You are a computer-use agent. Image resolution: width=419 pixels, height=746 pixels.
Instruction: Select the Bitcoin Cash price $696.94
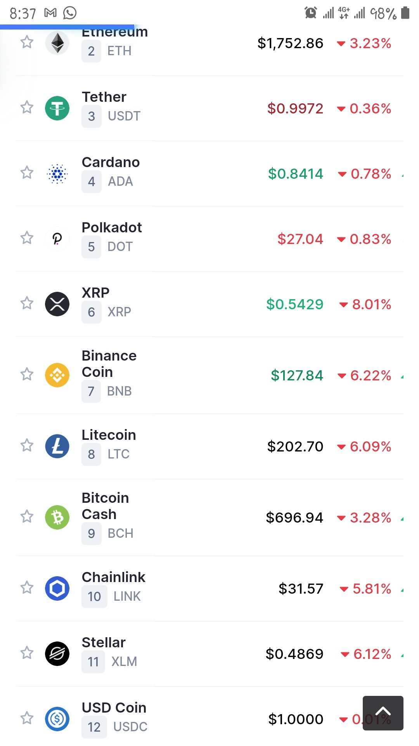pos(294,518)
